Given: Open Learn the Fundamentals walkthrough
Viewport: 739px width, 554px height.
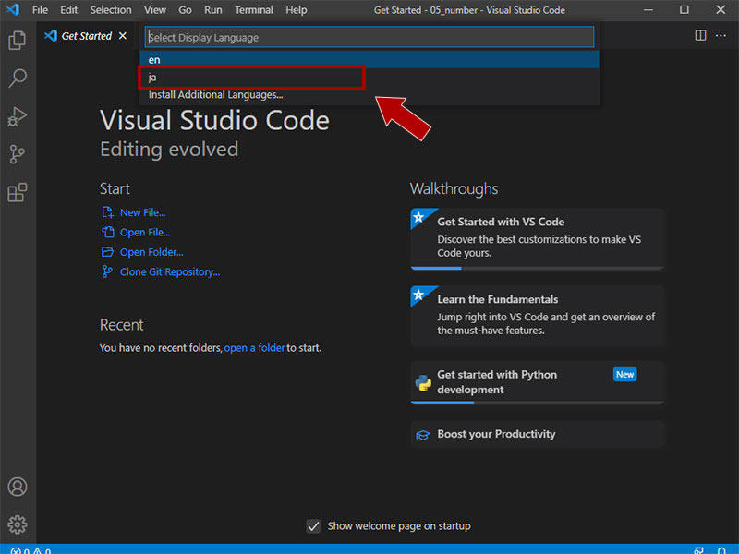Looking at the screenshot, I should [x=538, y=316].
